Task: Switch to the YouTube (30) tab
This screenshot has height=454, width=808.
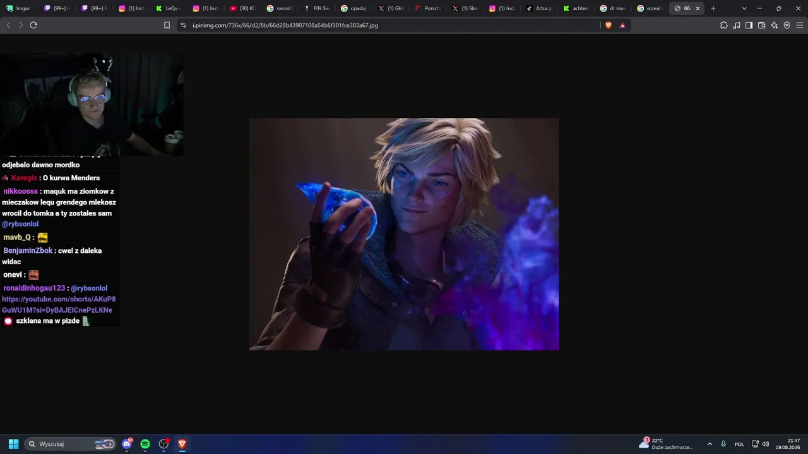Action: tap(242, 8)
